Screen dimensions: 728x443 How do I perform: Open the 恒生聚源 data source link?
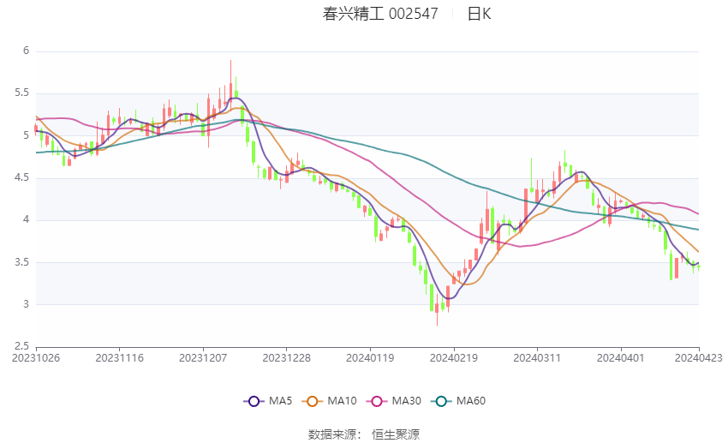(x=396, y=434)
